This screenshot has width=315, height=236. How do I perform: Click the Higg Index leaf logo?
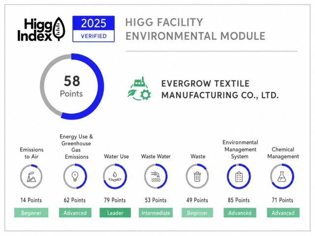point(41,29)
